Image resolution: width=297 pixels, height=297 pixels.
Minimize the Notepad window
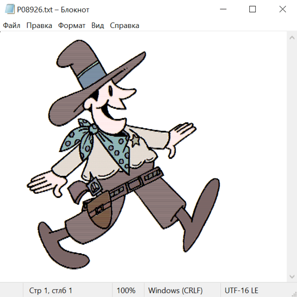click(x=223, y=10)
